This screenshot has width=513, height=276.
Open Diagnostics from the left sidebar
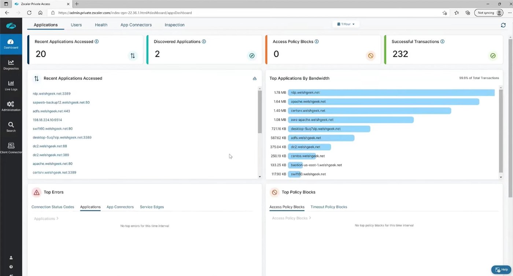pyautogui.click(x=11, y=65)
